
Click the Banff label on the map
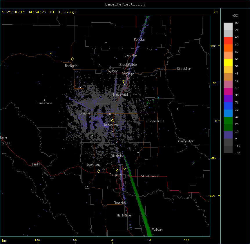pyautogui.click(x=36, y=164)
